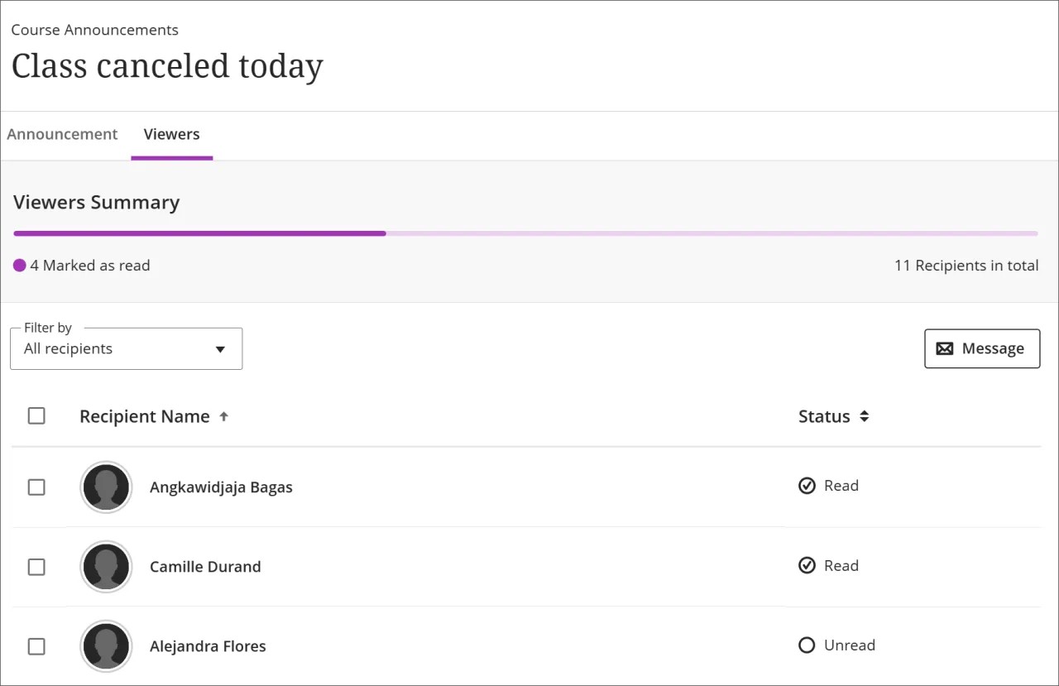Click Angkawidjaja Bagas's profile avatar
Screen dimensions: 1059x686
coord(106,487)
